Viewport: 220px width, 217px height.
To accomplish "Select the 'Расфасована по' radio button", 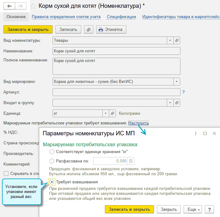I will tap(52, 161).
